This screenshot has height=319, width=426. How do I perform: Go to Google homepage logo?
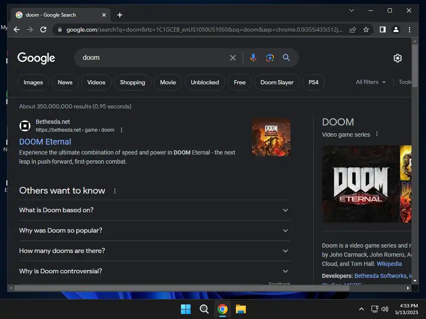[x=36, y=58]
